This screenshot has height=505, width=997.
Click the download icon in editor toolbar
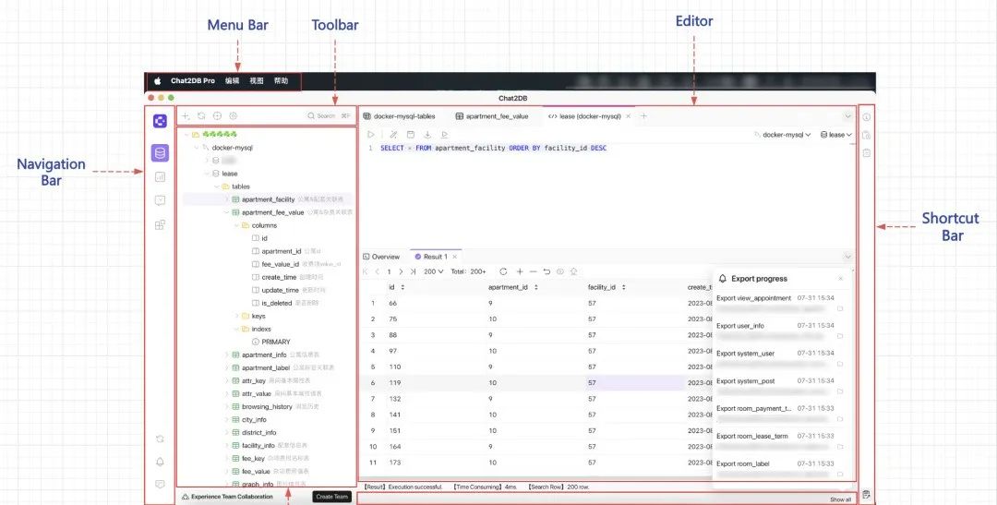coord(427,135)
